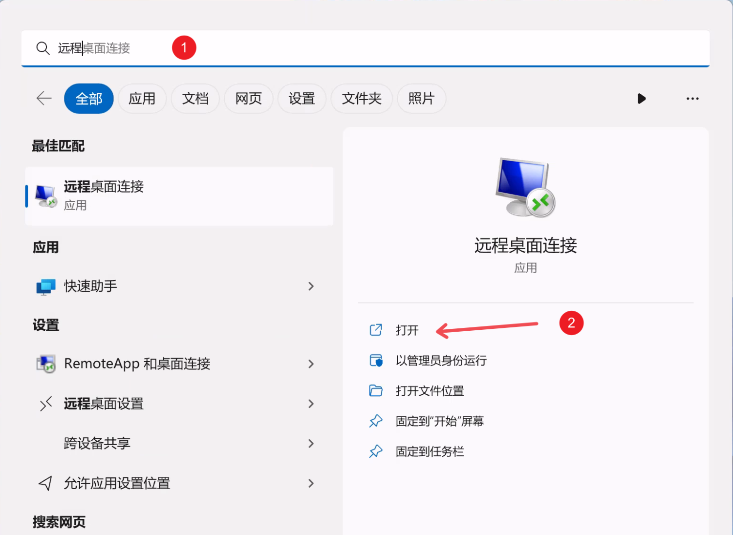Click 打开 to launch the app
Viewport: 733px width, 535px height.
407,330
